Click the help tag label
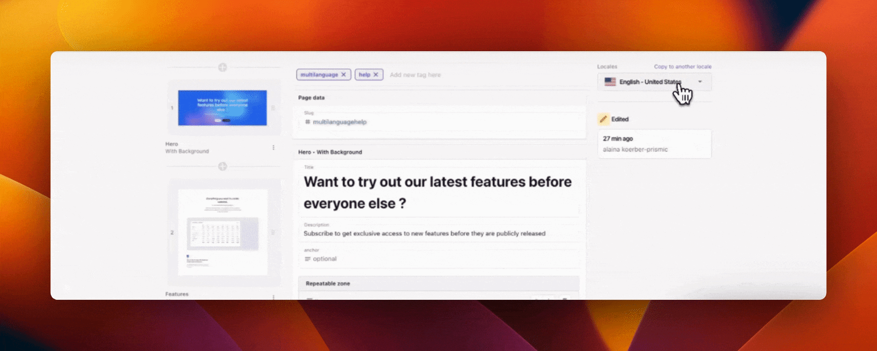The height and width of the screenshot is (351, 877). click(x=365, y=75)
